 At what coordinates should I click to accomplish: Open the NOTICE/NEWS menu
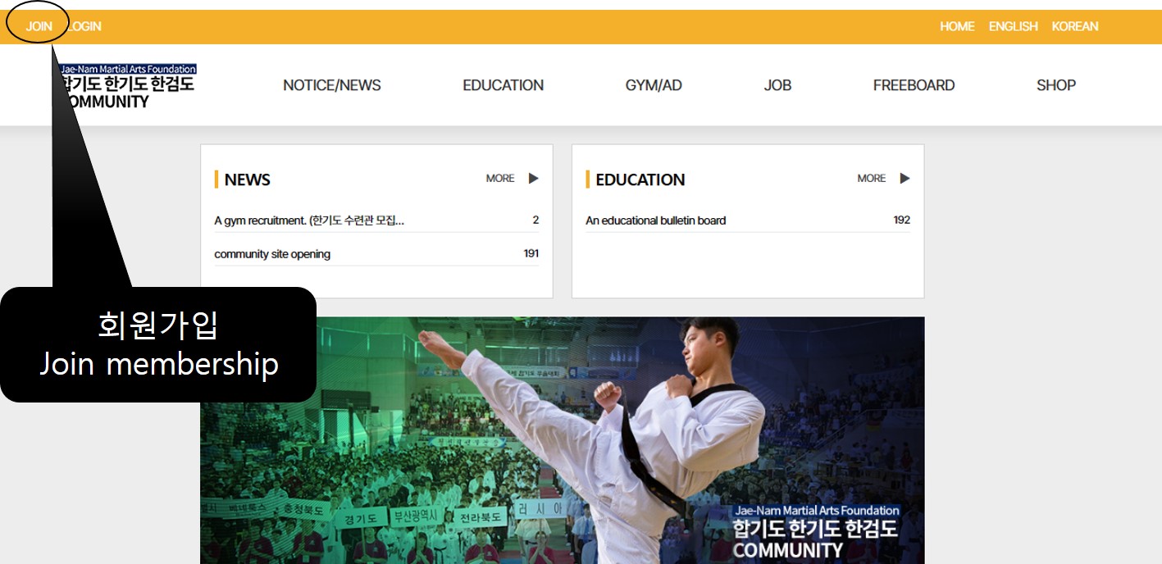(x=331, y=85)
